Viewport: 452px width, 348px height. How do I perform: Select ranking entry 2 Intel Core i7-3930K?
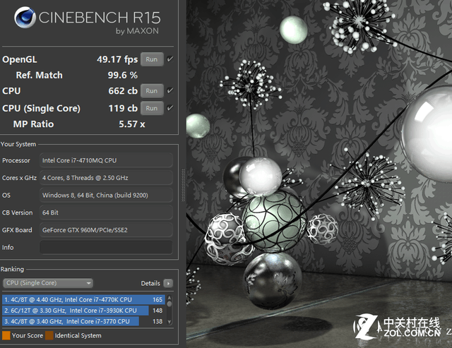(x=83, y=311)
